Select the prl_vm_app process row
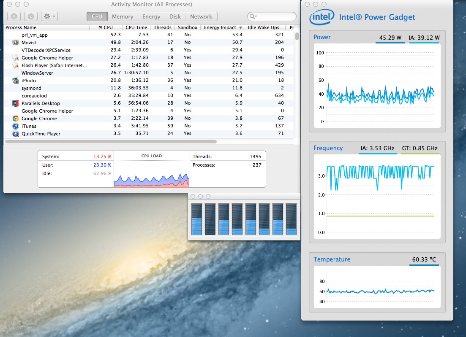Screen dimensions: 466x337 [149, 35]
